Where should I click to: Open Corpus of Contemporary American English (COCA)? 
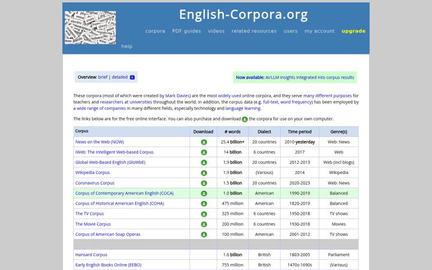[x=124, y=193]
